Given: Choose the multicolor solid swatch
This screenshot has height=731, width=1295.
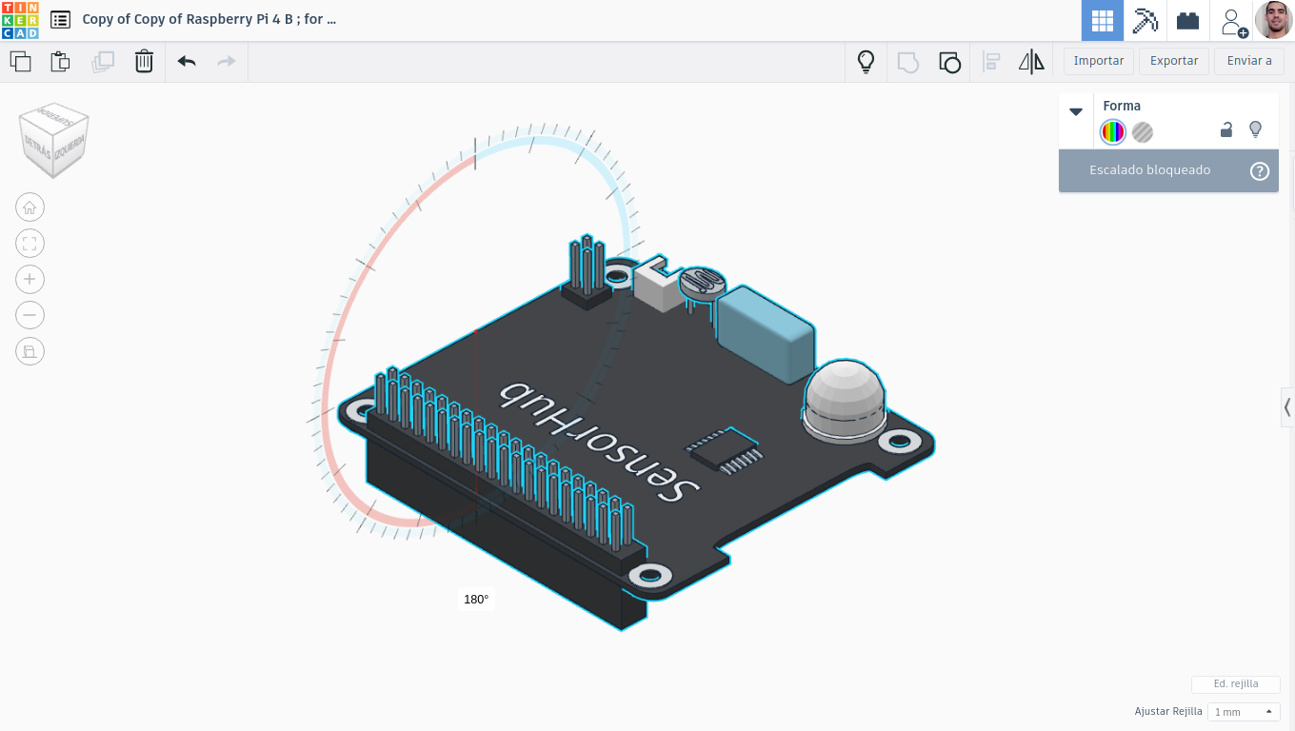Looking at the screenshot, I should [1113, 132].
